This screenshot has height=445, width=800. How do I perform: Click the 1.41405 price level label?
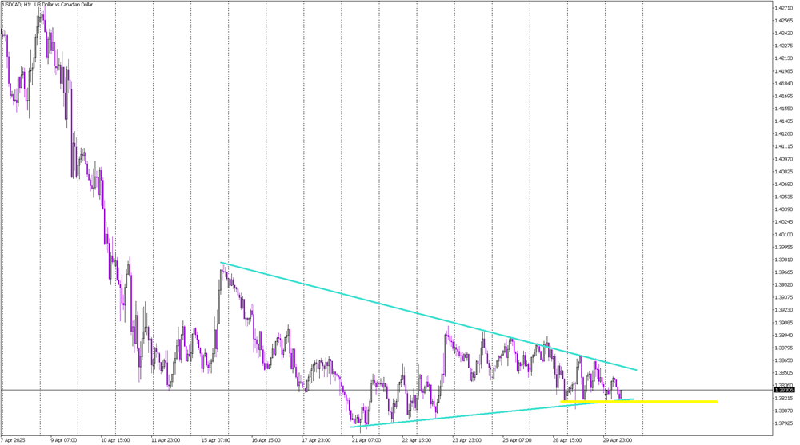[x=784, y=121]
